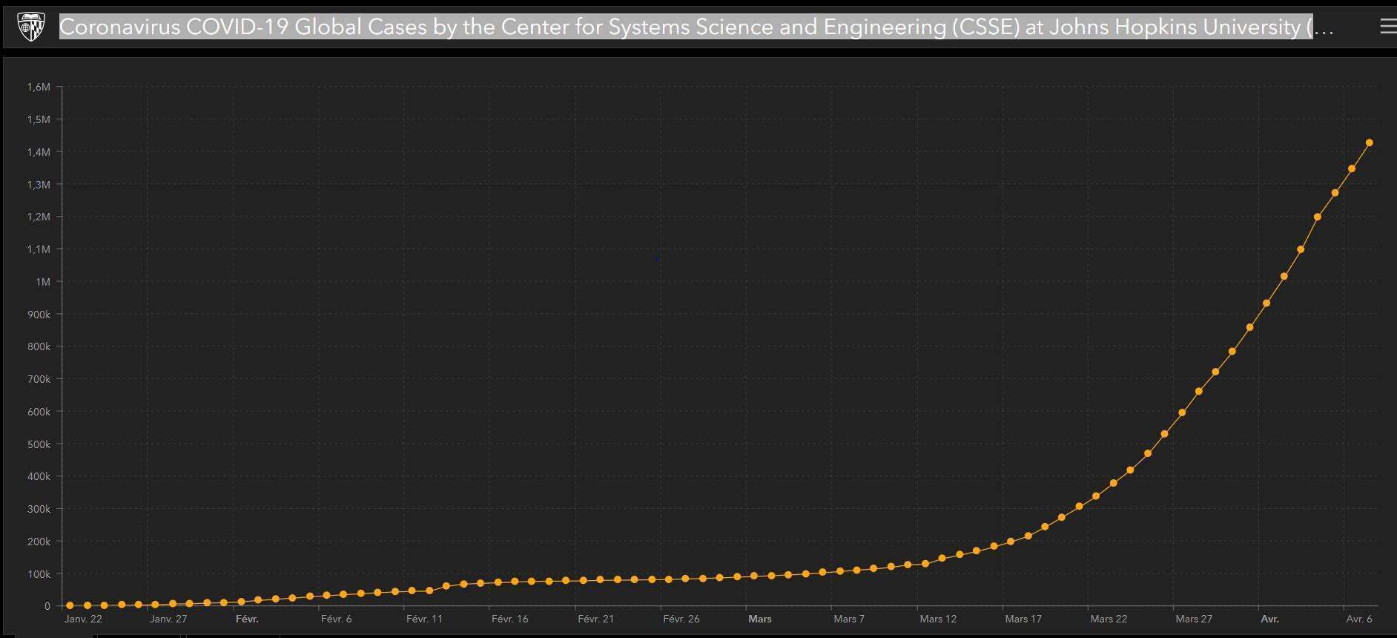Select the Coronavirus COVID-19 Global Cases title
Screen dimensions: 1397x638
pyautogui.click(x=696, y=27)
